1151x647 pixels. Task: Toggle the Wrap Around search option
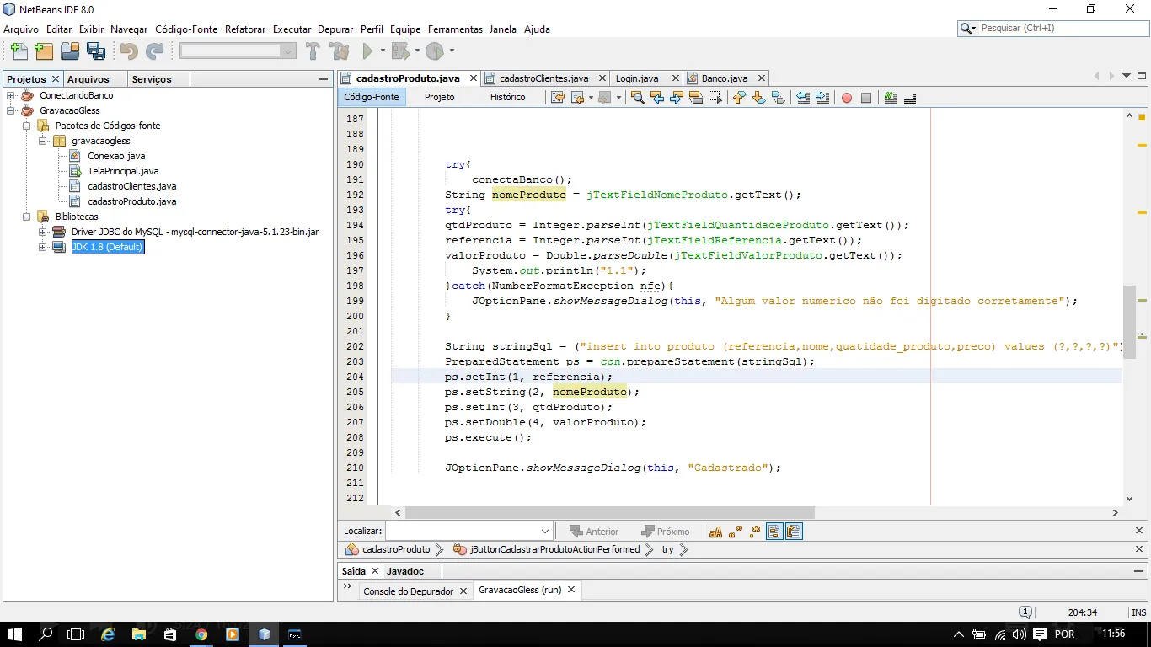(793, 532)
